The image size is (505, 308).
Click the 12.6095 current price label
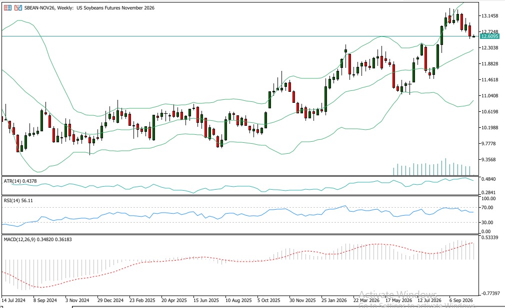point(489,36)
